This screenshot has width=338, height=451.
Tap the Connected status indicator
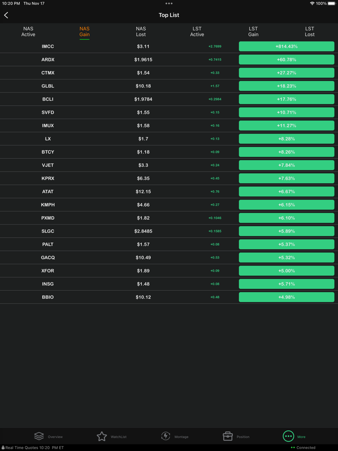[303, 448]
